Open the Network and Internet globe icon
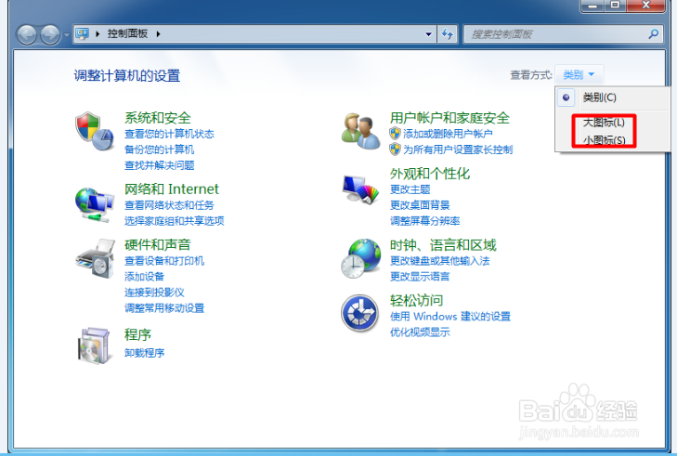The width and height of the screenshot is (677, 456). tap(95, 204)
